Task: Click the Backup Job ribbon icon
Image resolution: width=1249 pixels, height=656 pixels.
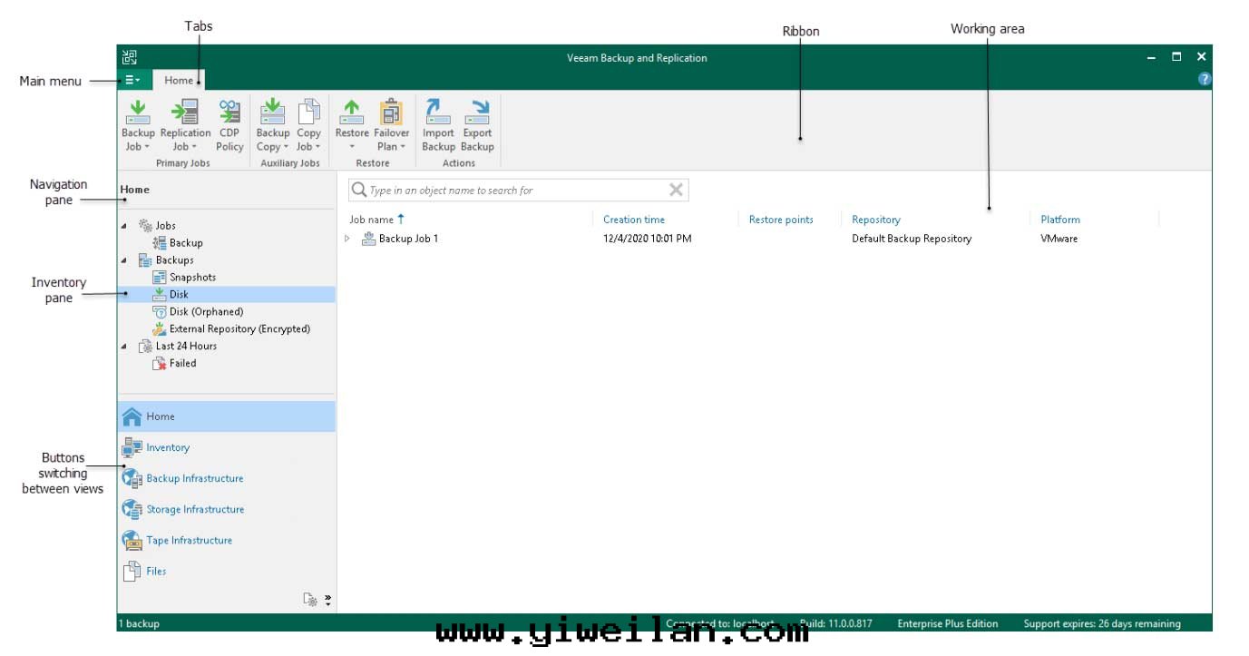Action: [x=138, y=113]
